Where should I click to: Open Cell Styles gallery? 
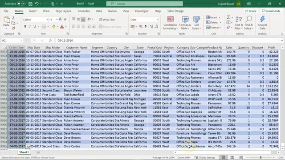(x=196, y=23)
